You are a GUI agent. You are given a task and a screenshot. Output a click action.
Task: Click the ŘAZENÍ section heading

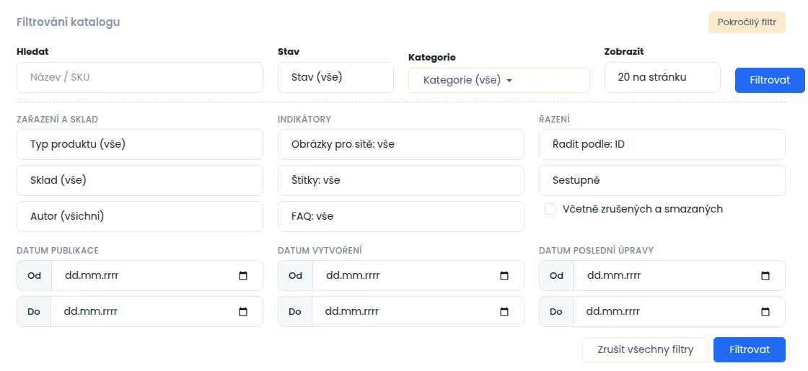click(x=554, y=120)
